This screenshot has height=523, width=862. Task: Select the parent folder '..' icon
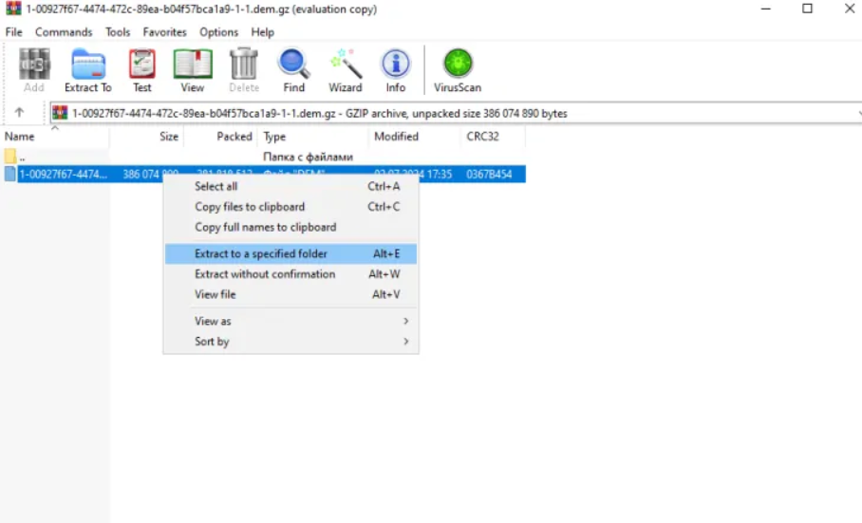click(9, 156)
